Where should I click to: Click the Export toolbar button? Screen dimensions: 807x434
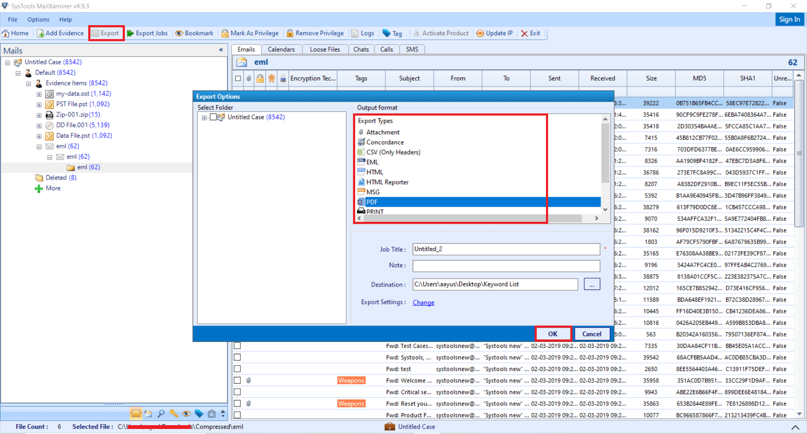pyautogui.click(x=106, y=33)
